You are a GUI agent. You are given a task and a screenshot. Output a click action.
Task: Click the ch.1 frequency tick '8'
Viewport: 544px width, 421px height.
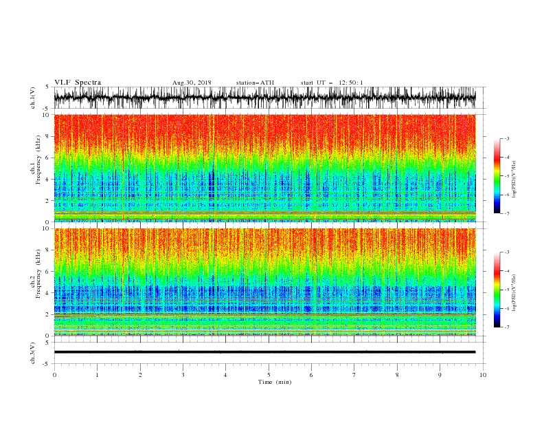pyautogui.click(x=47, y=136)
